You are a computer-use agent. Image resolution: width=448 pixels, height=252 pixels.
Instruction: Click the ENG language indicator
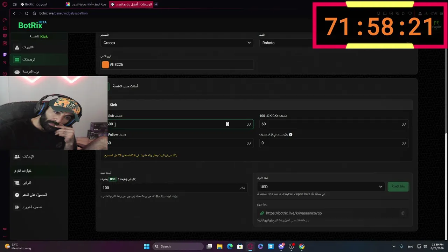click(410, 246)
